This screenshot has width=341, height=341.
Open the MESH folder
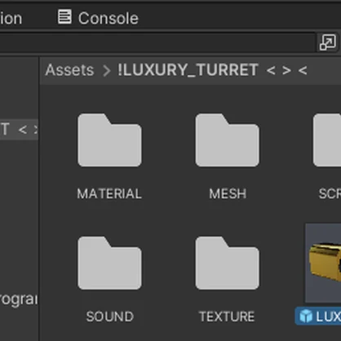click(227, 140)
